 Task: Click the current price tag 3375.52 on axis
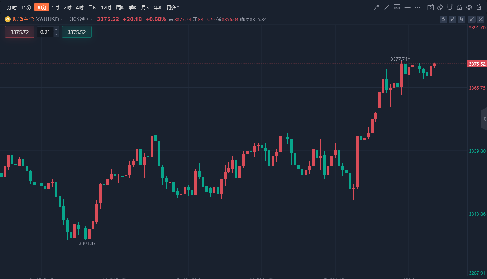[x=477, y=64]
